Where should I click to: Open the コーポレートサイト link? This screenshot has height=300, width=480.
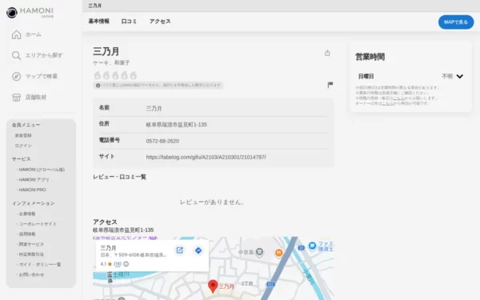click(38, 224)
